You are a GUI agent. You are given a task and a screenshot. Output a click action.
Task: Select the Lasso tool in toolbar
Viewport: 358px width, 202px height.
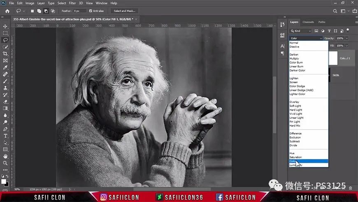click(x=5, y=40)
